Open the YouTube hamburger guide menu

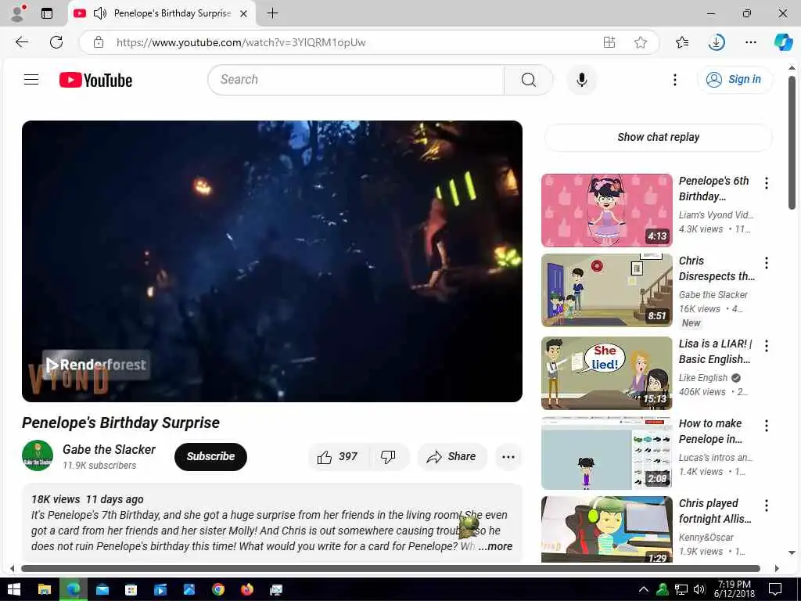click(x=31, y=80)
